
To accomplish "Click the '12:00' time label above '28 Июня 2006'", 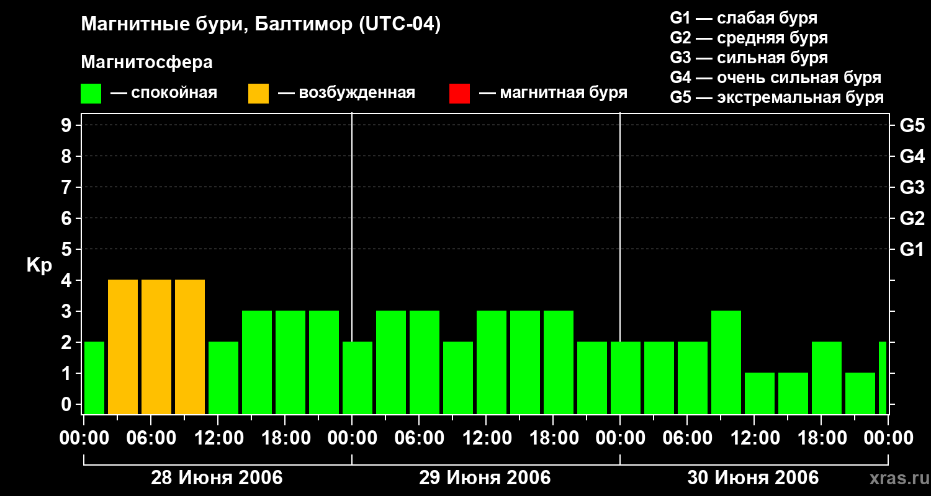I will (218, 438).
